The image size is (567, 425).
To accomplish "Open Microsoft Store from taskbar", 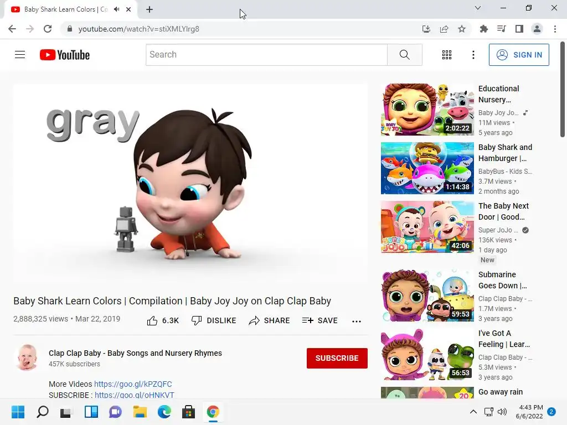I will [188, 412].
